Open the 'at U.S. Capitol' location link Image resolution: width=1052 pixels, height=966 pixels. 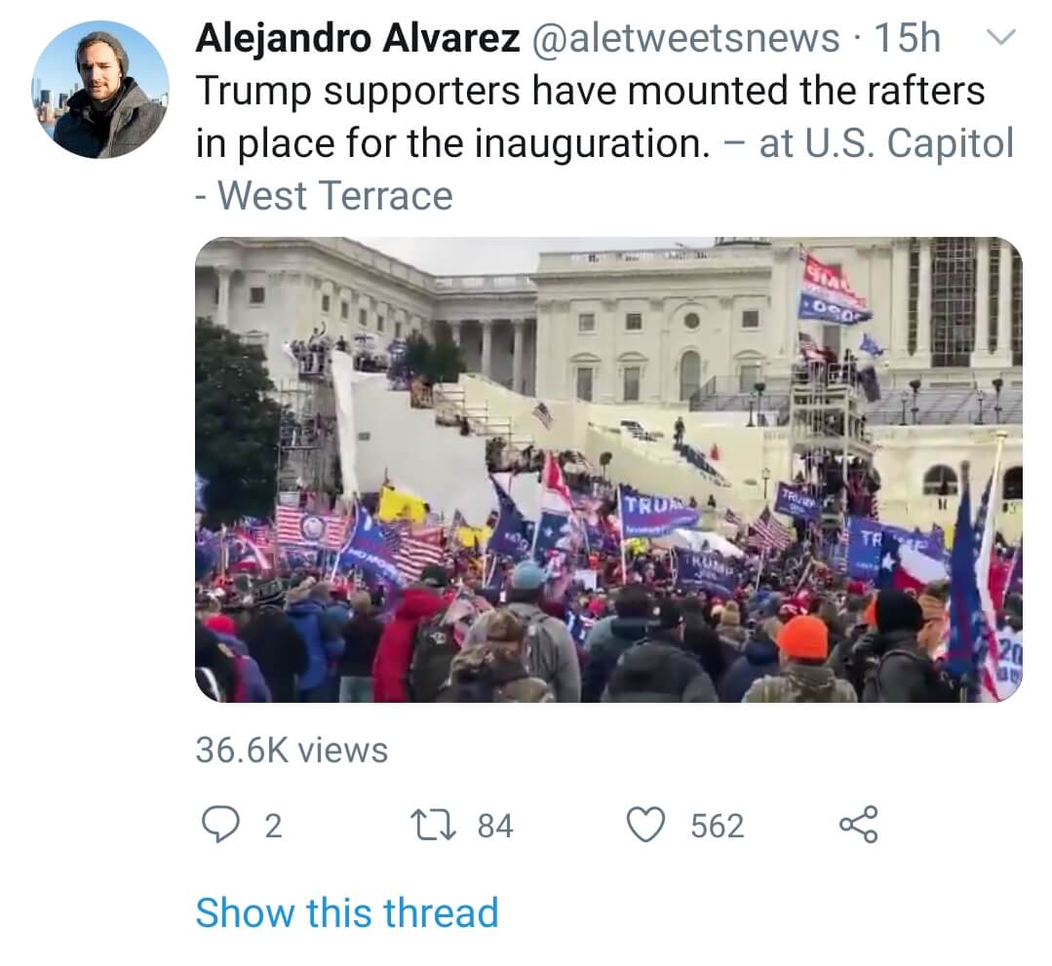pos(886,143)
